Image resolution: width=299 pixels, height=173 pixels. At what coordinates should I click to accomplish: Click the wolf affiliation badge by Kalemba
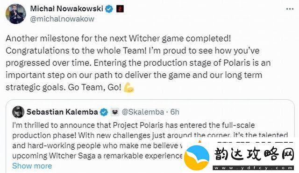click(x=115, y=112)
